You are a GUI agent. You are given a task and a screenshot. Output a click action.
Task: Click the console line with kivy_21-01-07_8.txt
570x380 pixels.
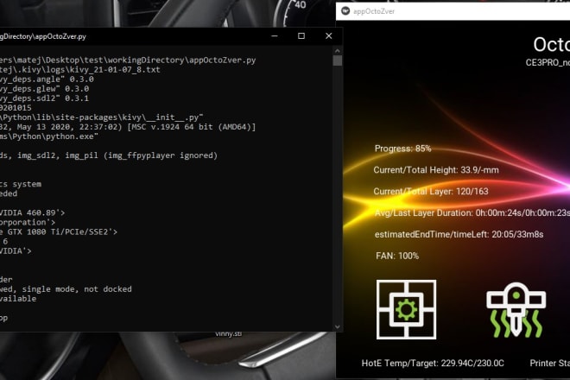click(80, 70)
